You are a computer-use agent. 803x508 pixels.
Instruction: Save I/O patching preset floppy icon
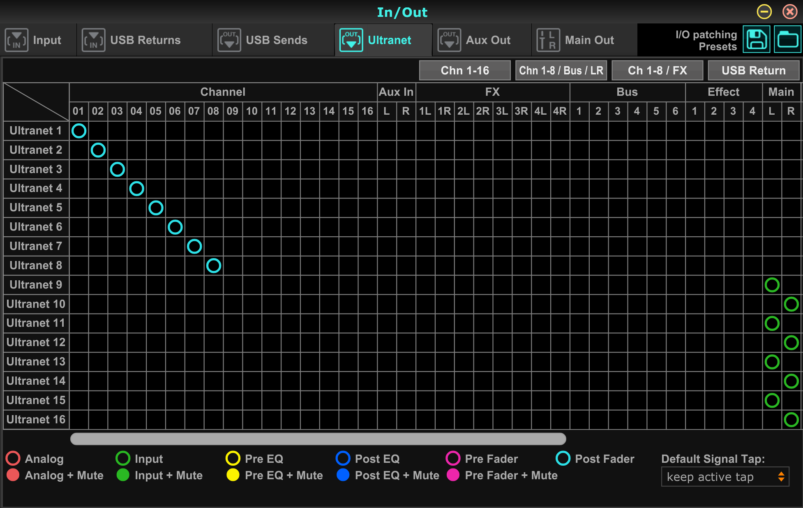[757, 39]
